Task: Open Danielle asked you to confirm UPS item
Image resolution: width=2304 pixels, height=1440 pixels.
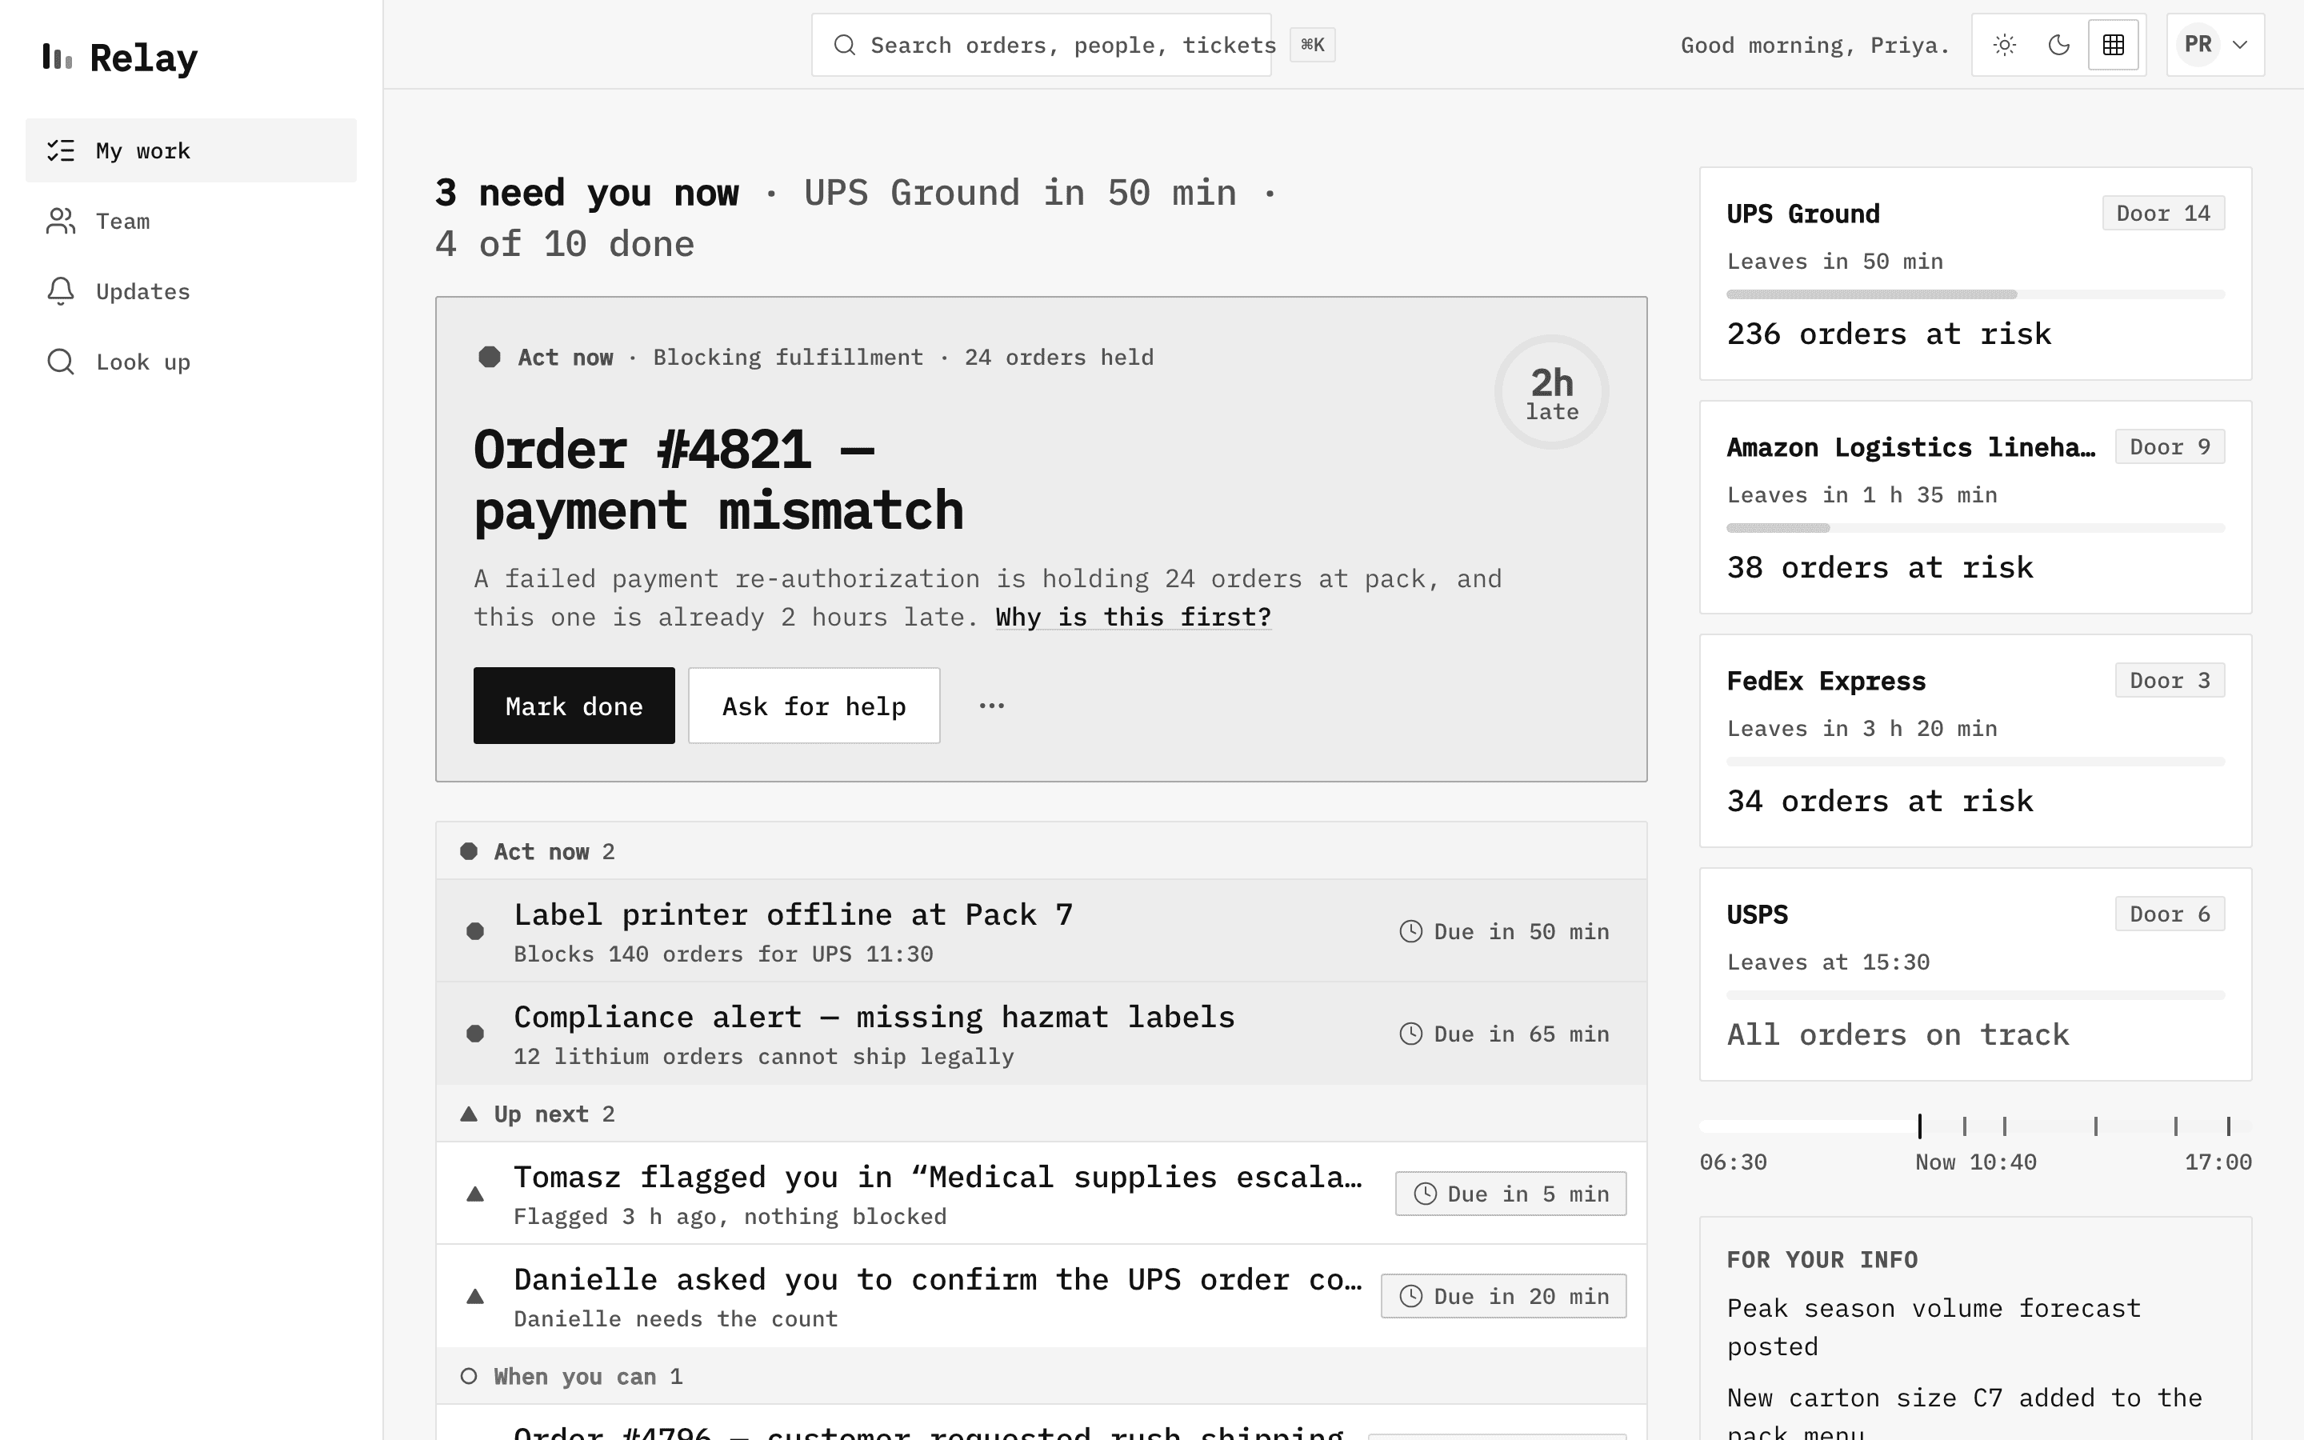Action: pyautogui.click(x=1041, y=1296)
